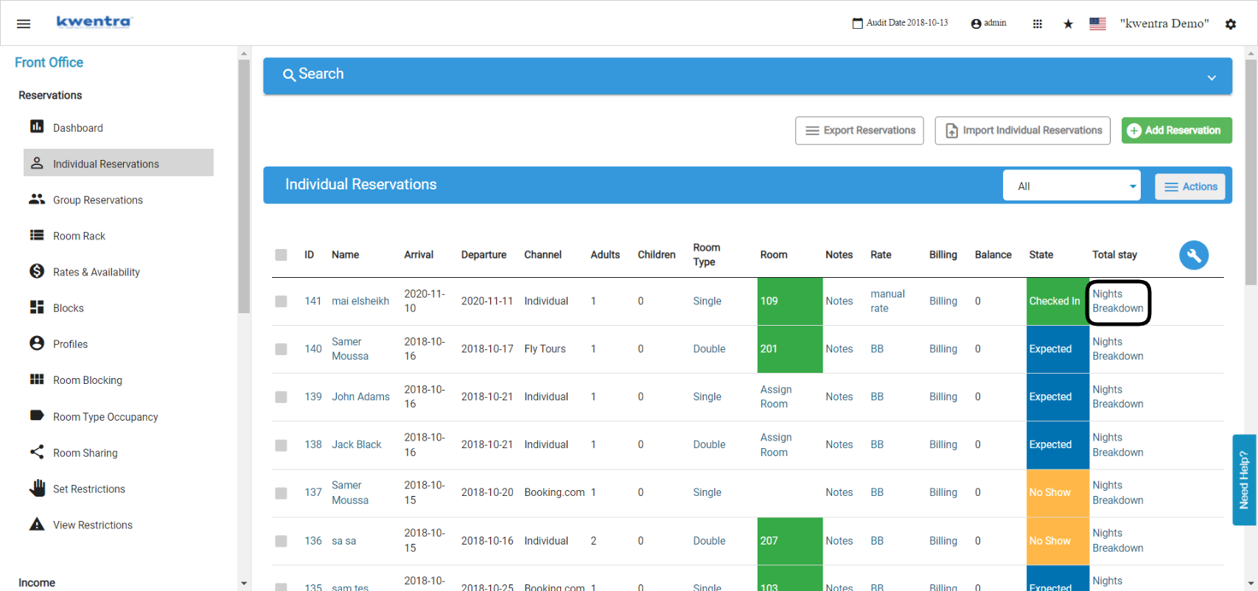
Task: Click Assign Room for John Adams
Action: [776, 396]
